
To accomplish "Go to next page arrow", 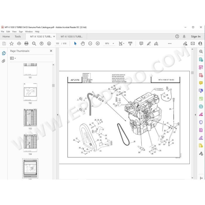I will tap(49, 44).
